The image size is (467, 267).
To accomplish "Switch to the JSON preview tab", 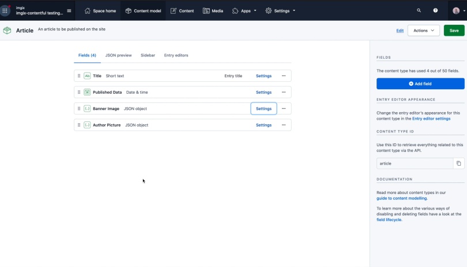I will tap(118, 55).
